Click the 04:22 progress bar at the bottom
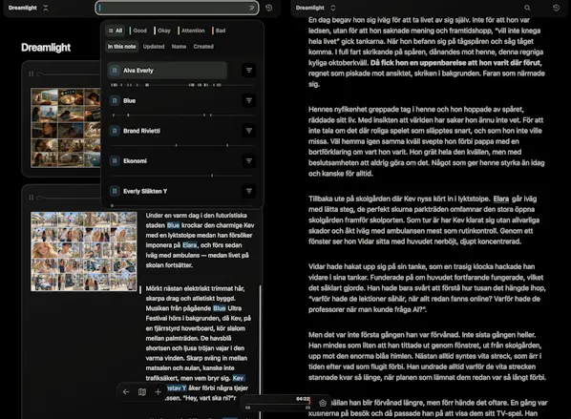This screenshot has height=419, width=571. (x=278, y=403)
